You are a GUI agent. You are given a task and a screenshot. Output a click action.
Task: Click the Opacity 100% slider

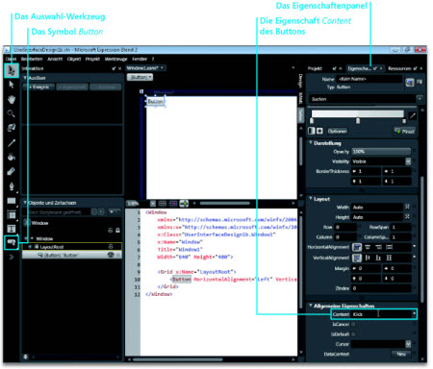[x=381, y=151]
